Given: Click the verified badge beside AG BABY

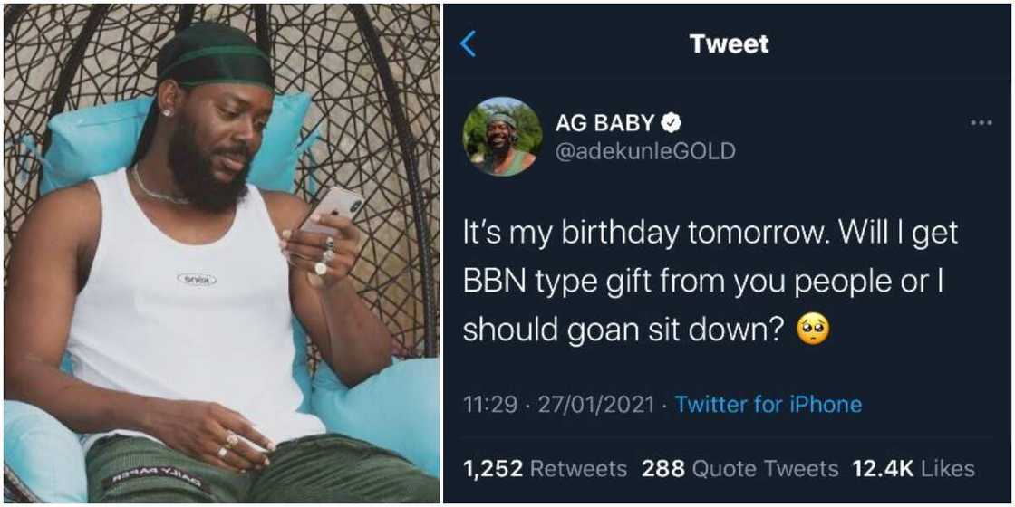Looking at the screenshot, I should coord(672,123).
